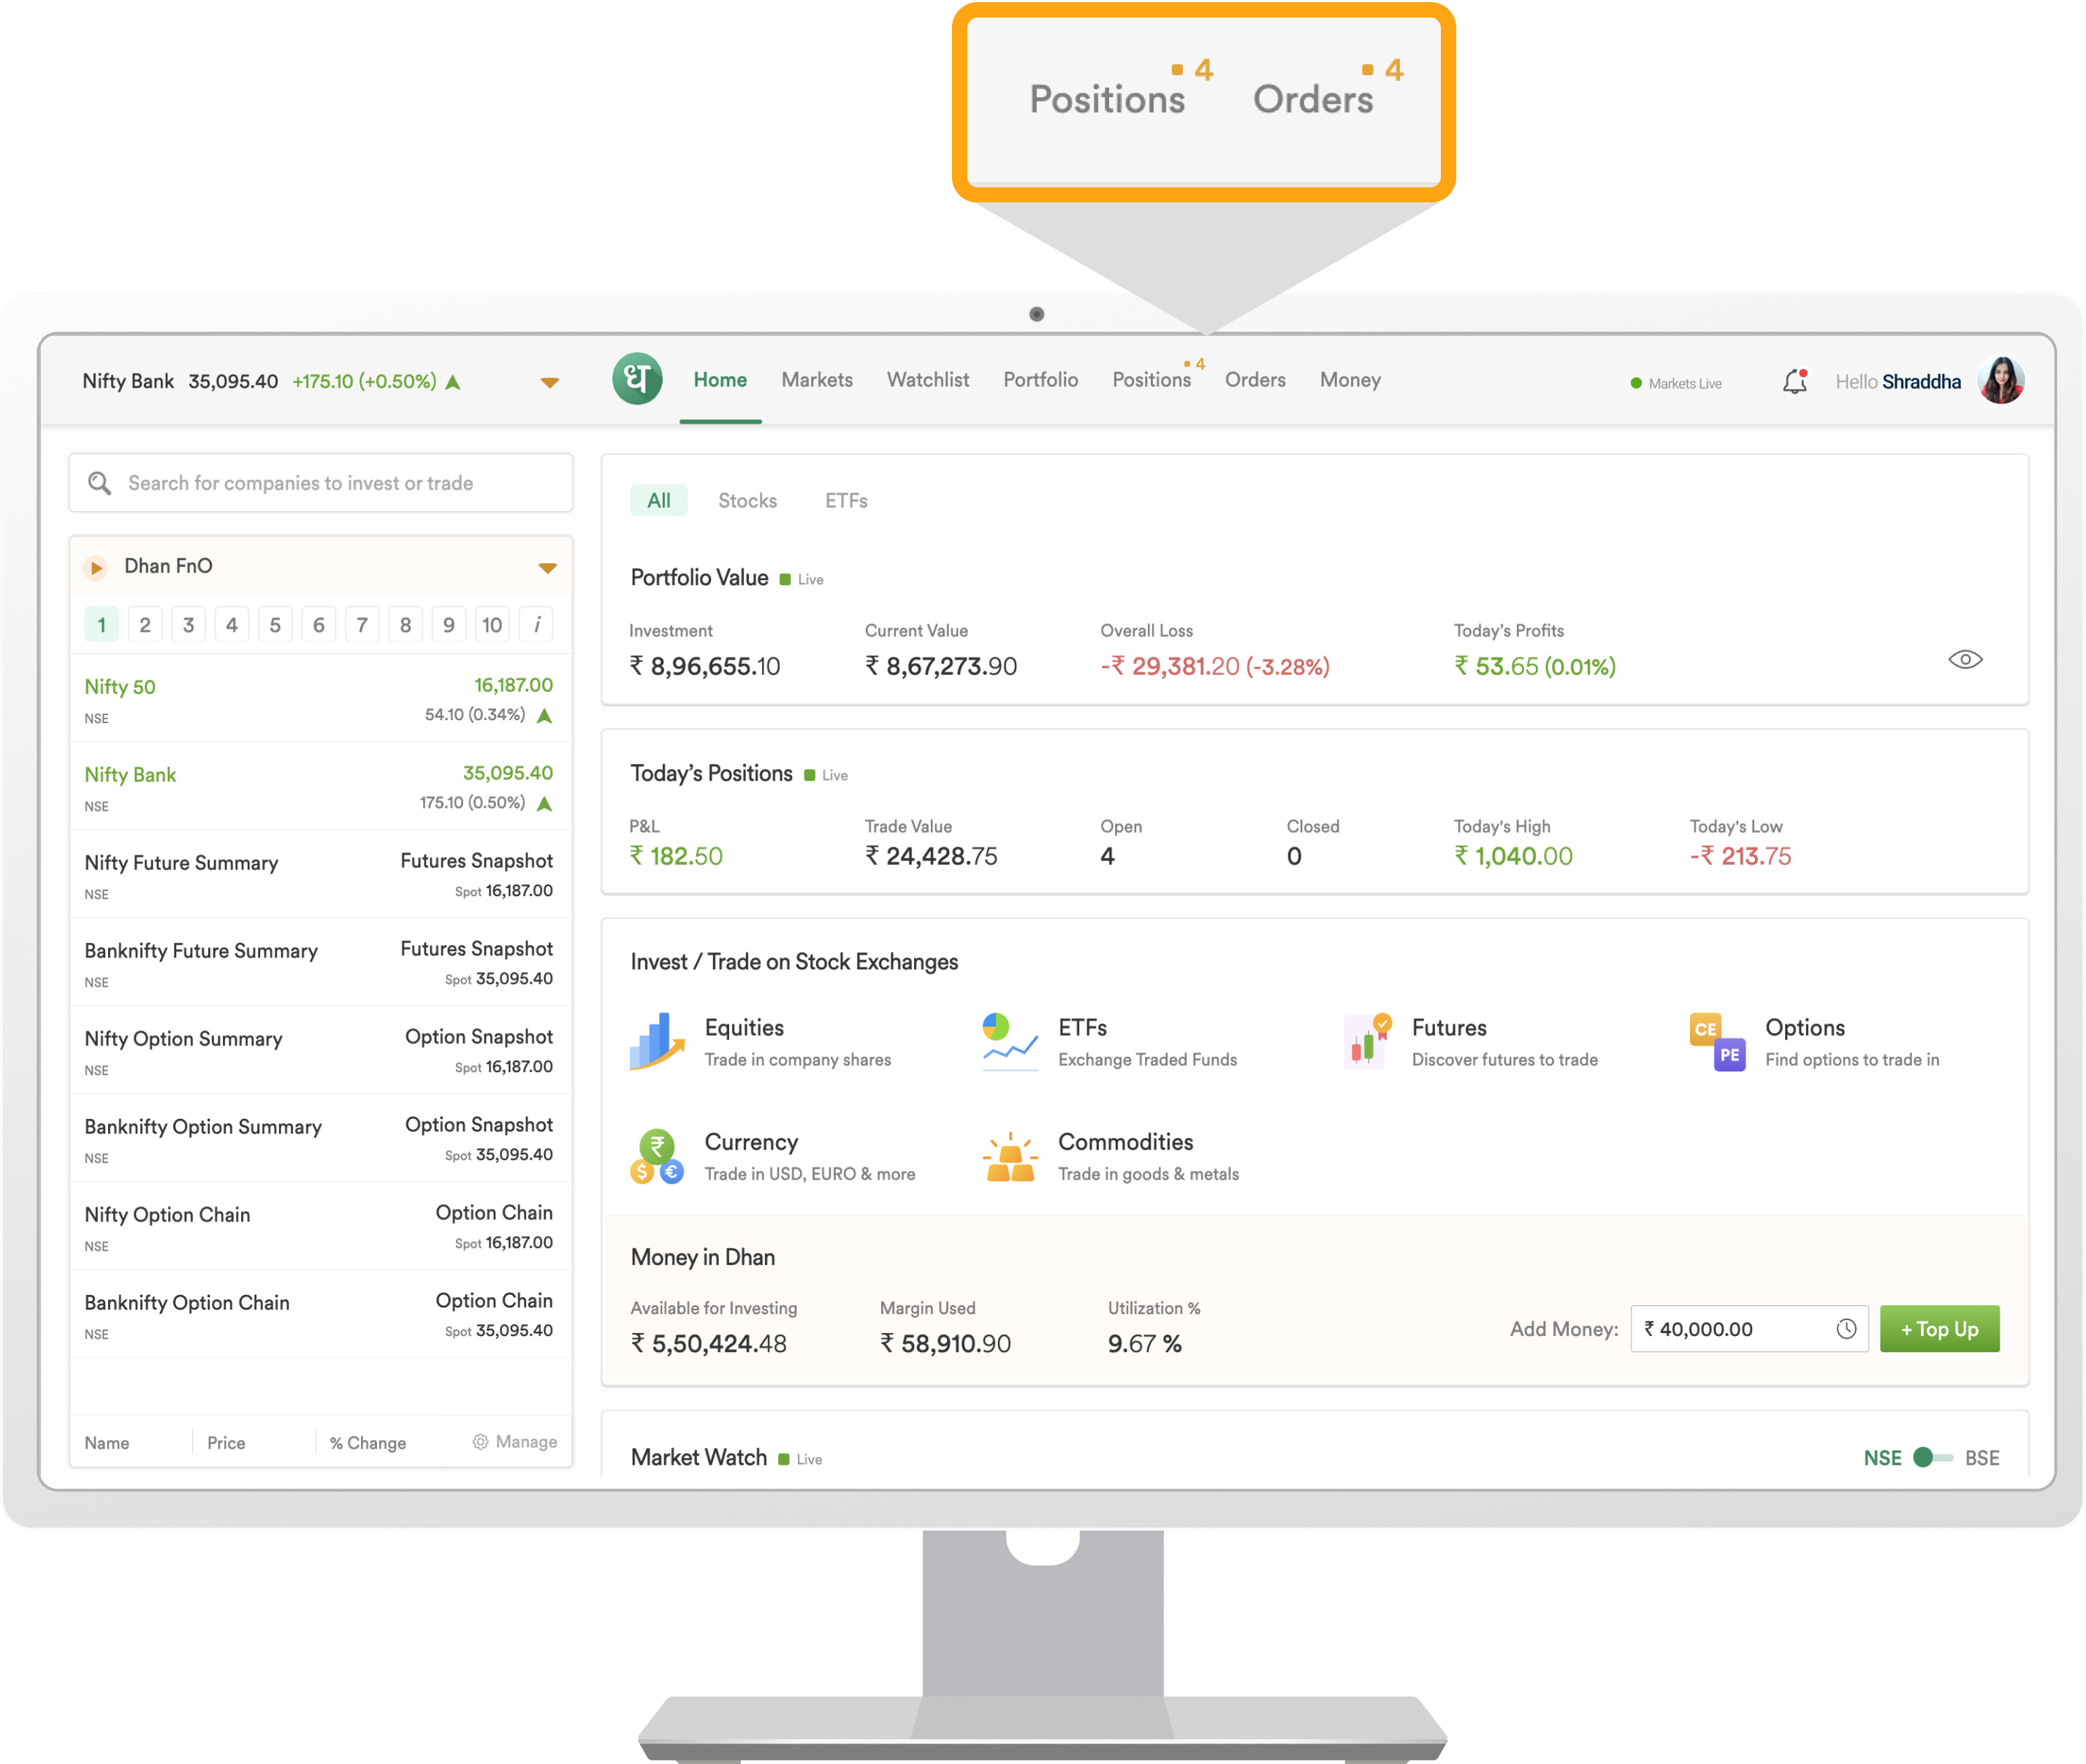Open the notifications bell icon
This screenshot has height=1764, width=2086.
[x=1795, y=381]
